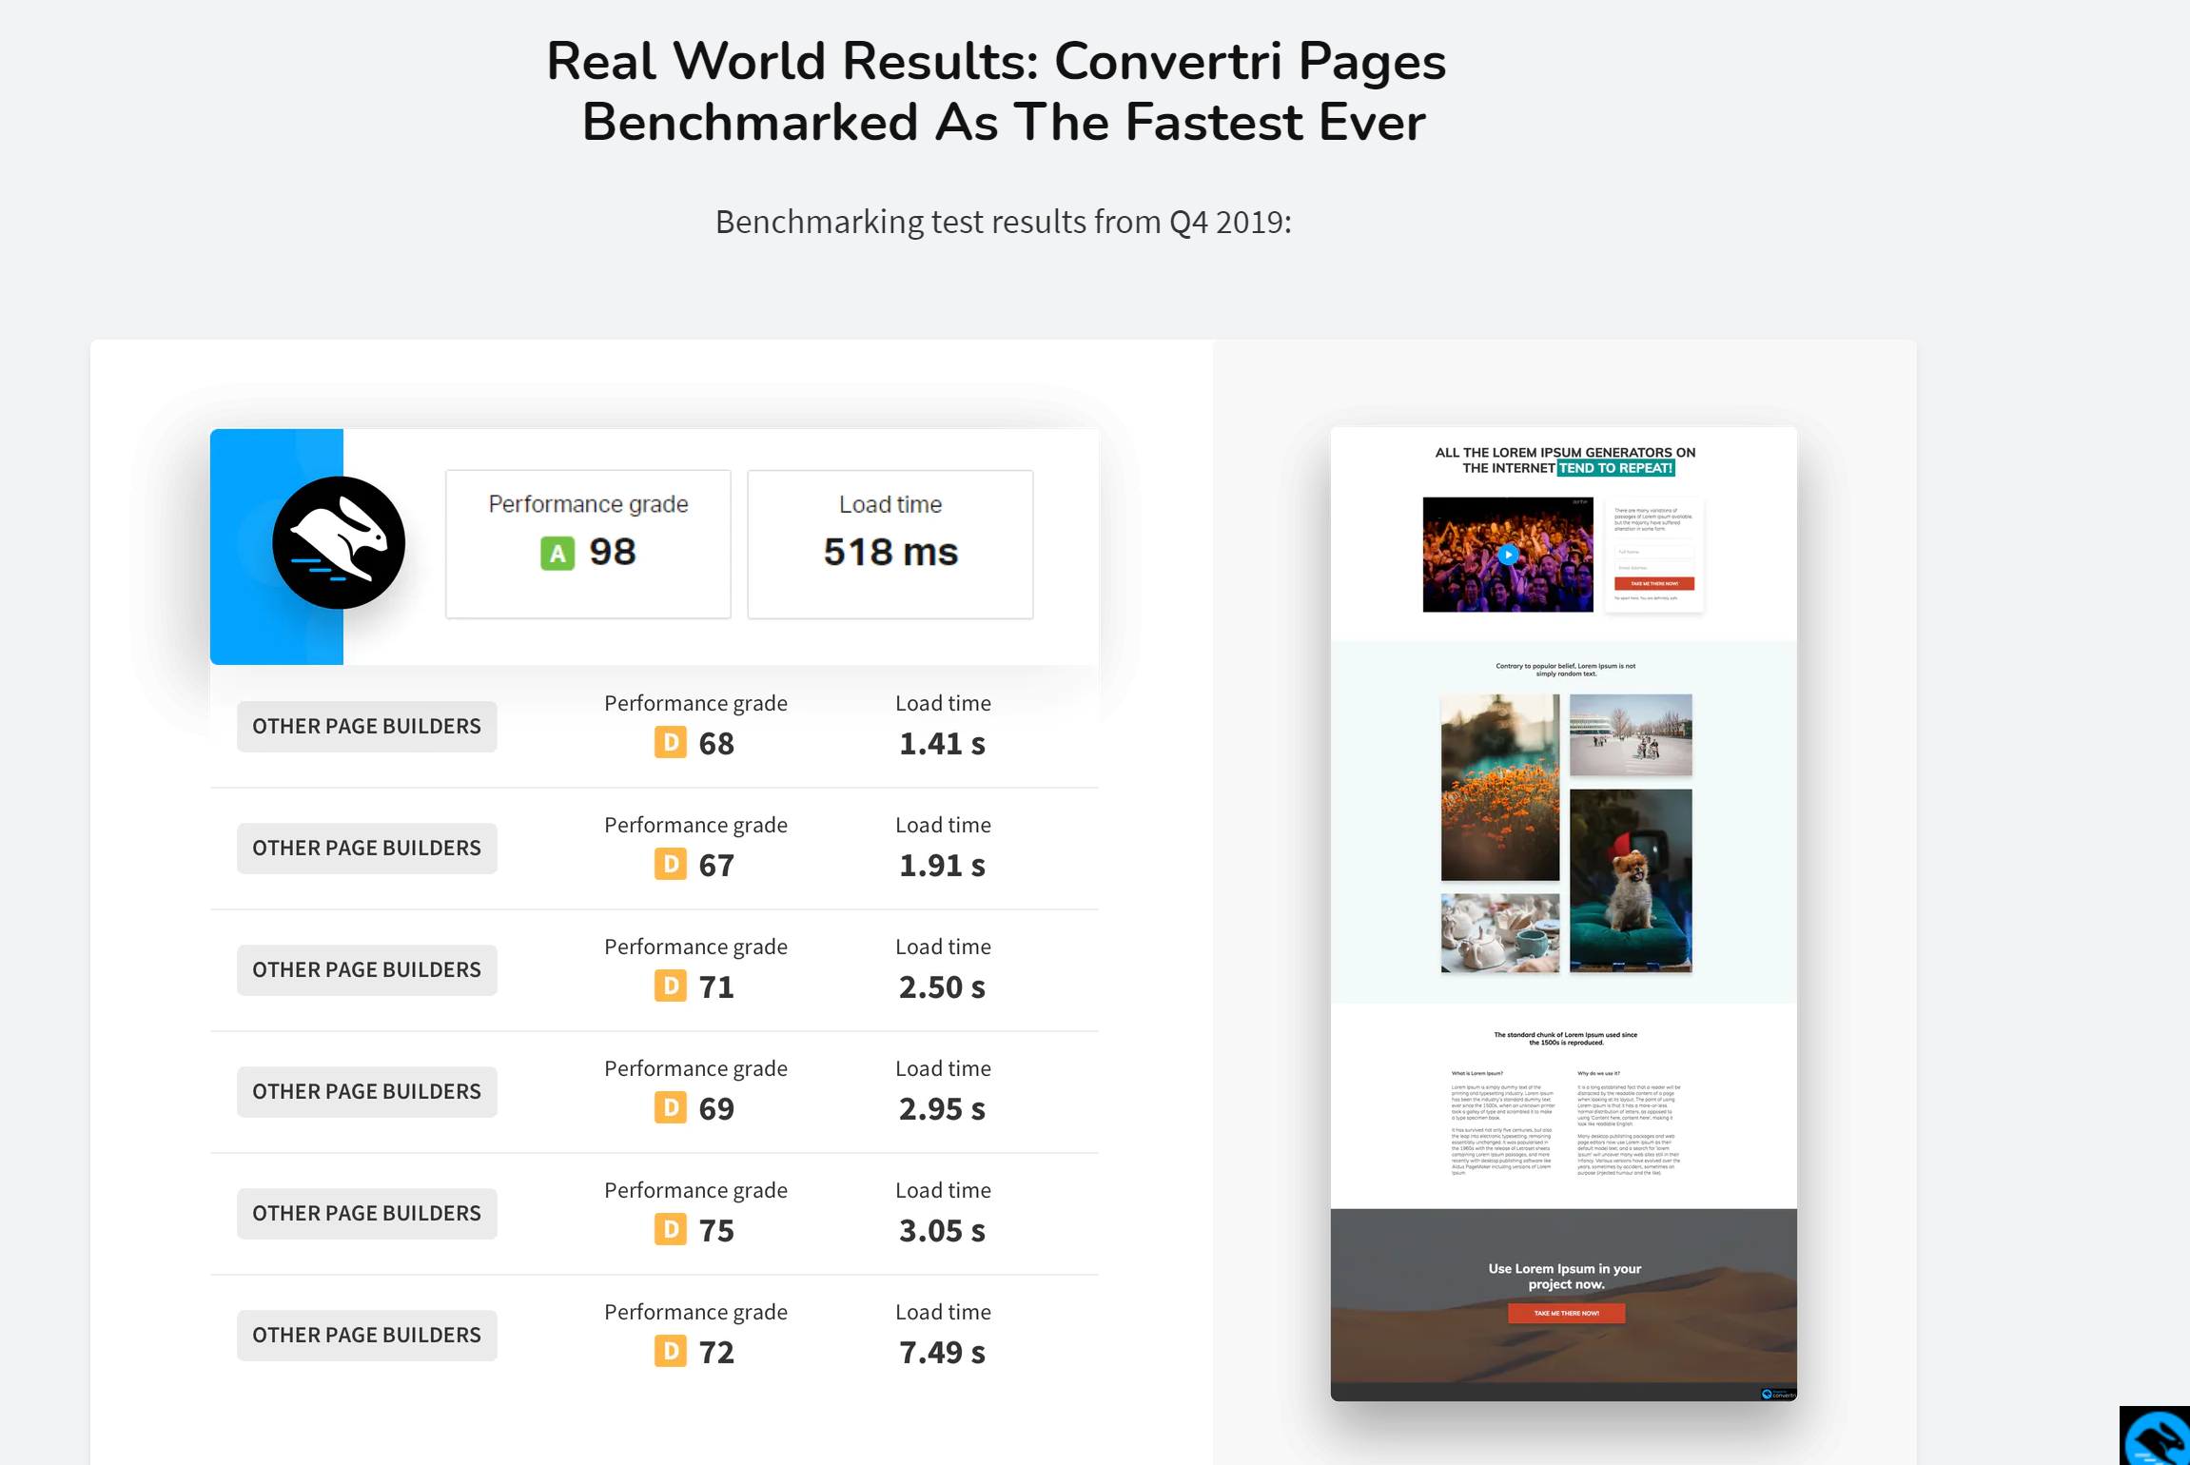Click the '1.91 s' load time value
This screenshot has height=1465, width=2190.
point(942,865)
